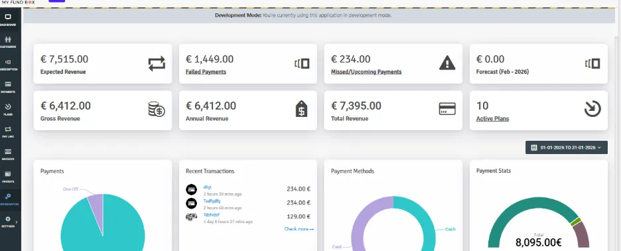Click the 8,095.00€ total in Payment Stats
This screenshot has width=621, height=251.
538,242
